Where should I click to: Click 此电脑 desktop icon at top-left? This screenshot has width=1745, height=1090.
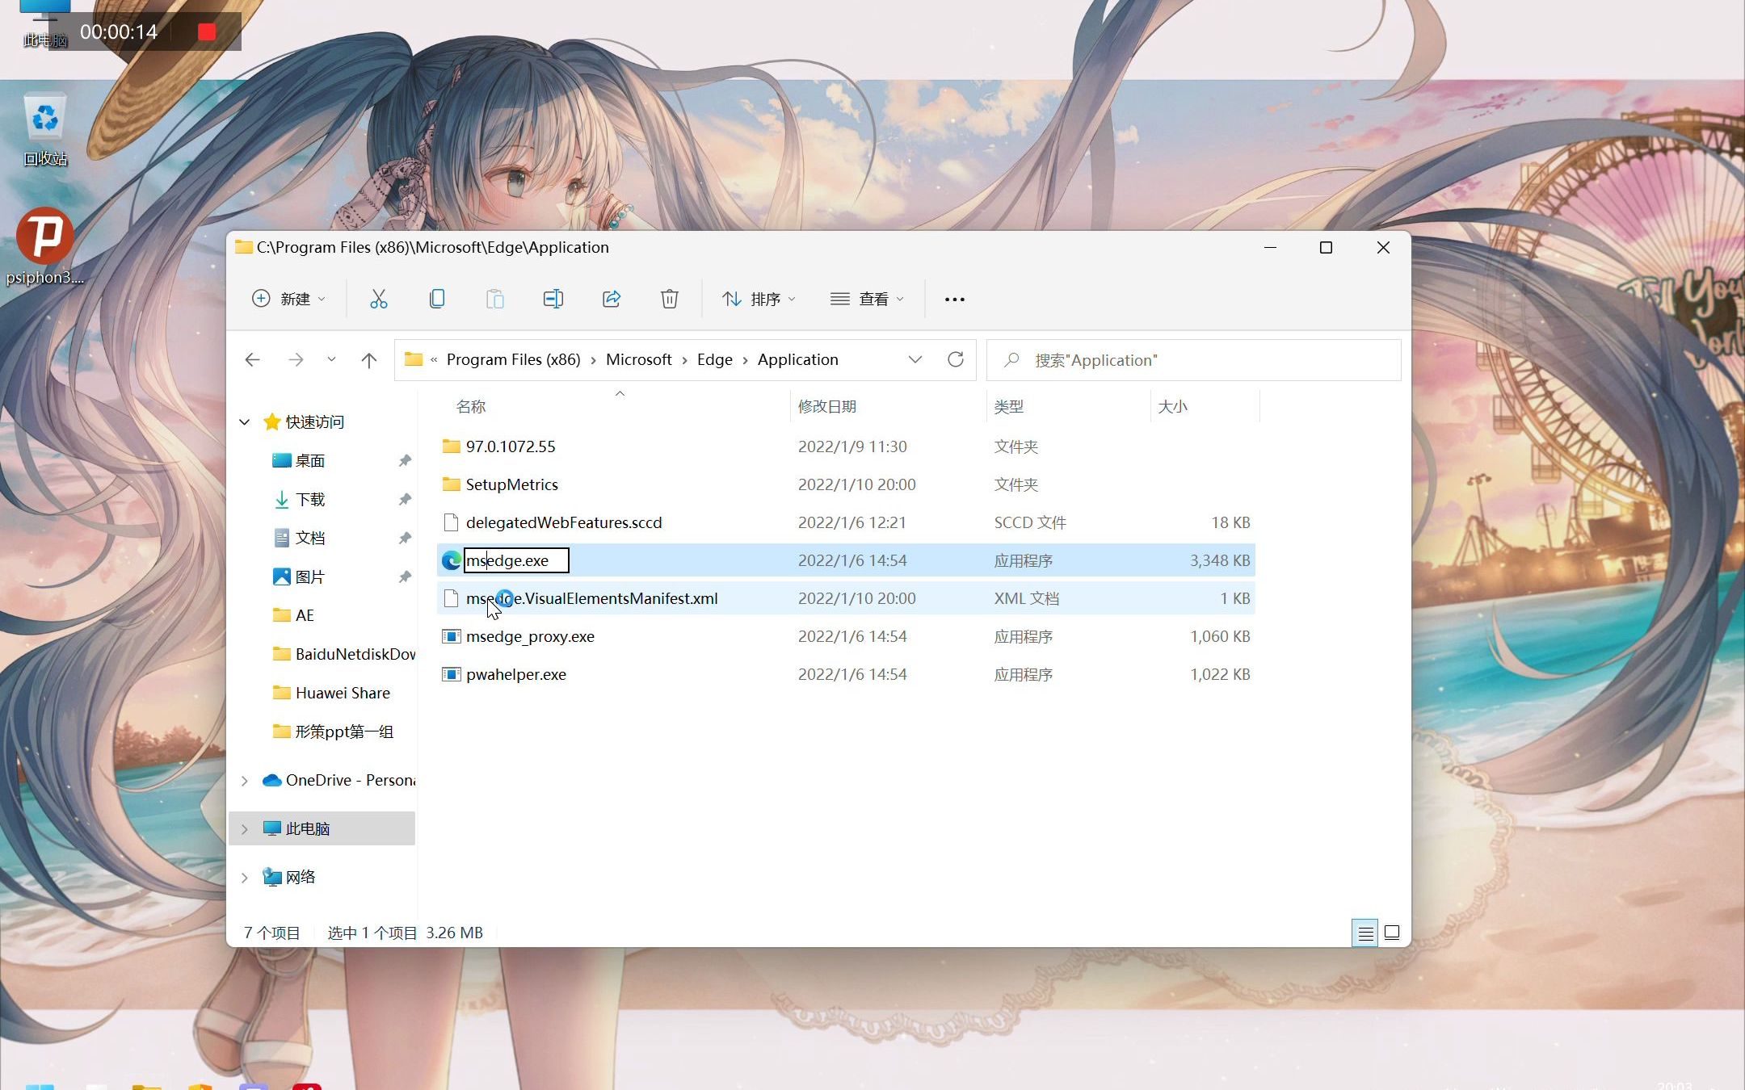pos(44,24)
